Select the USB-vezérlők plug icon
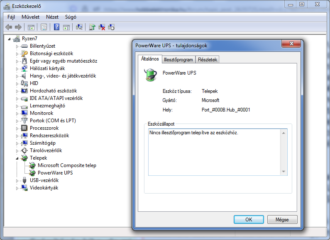Image resolution: width=330 pixels, height=240 pixels. click(24, 180)
